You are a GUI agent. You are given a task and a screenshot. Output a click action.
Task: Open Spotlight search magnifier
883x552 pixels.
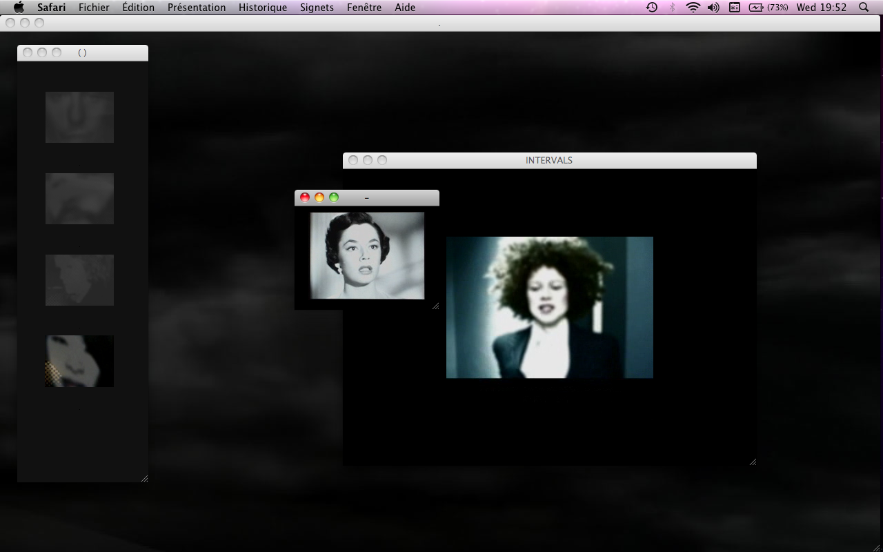point(864,8)
